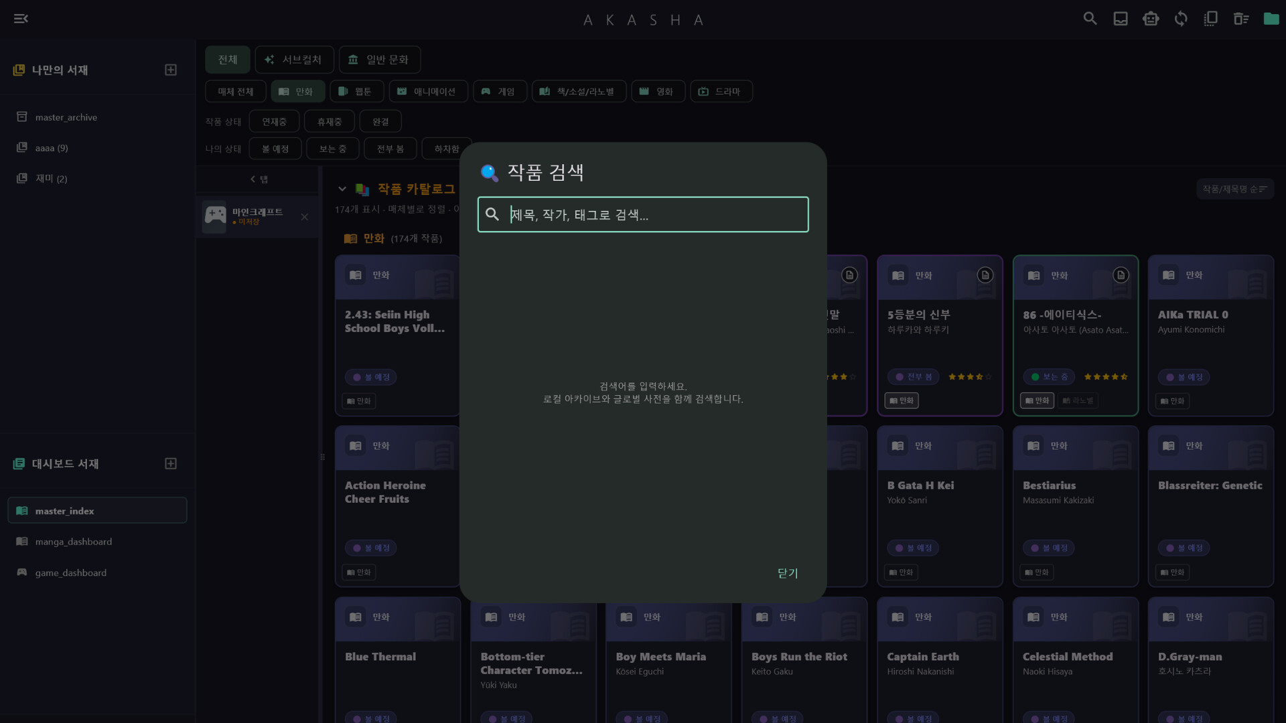Viewport: 1286px width, 723px height.
Task: Click the trash list icon in top bar
Action: 1241,19
